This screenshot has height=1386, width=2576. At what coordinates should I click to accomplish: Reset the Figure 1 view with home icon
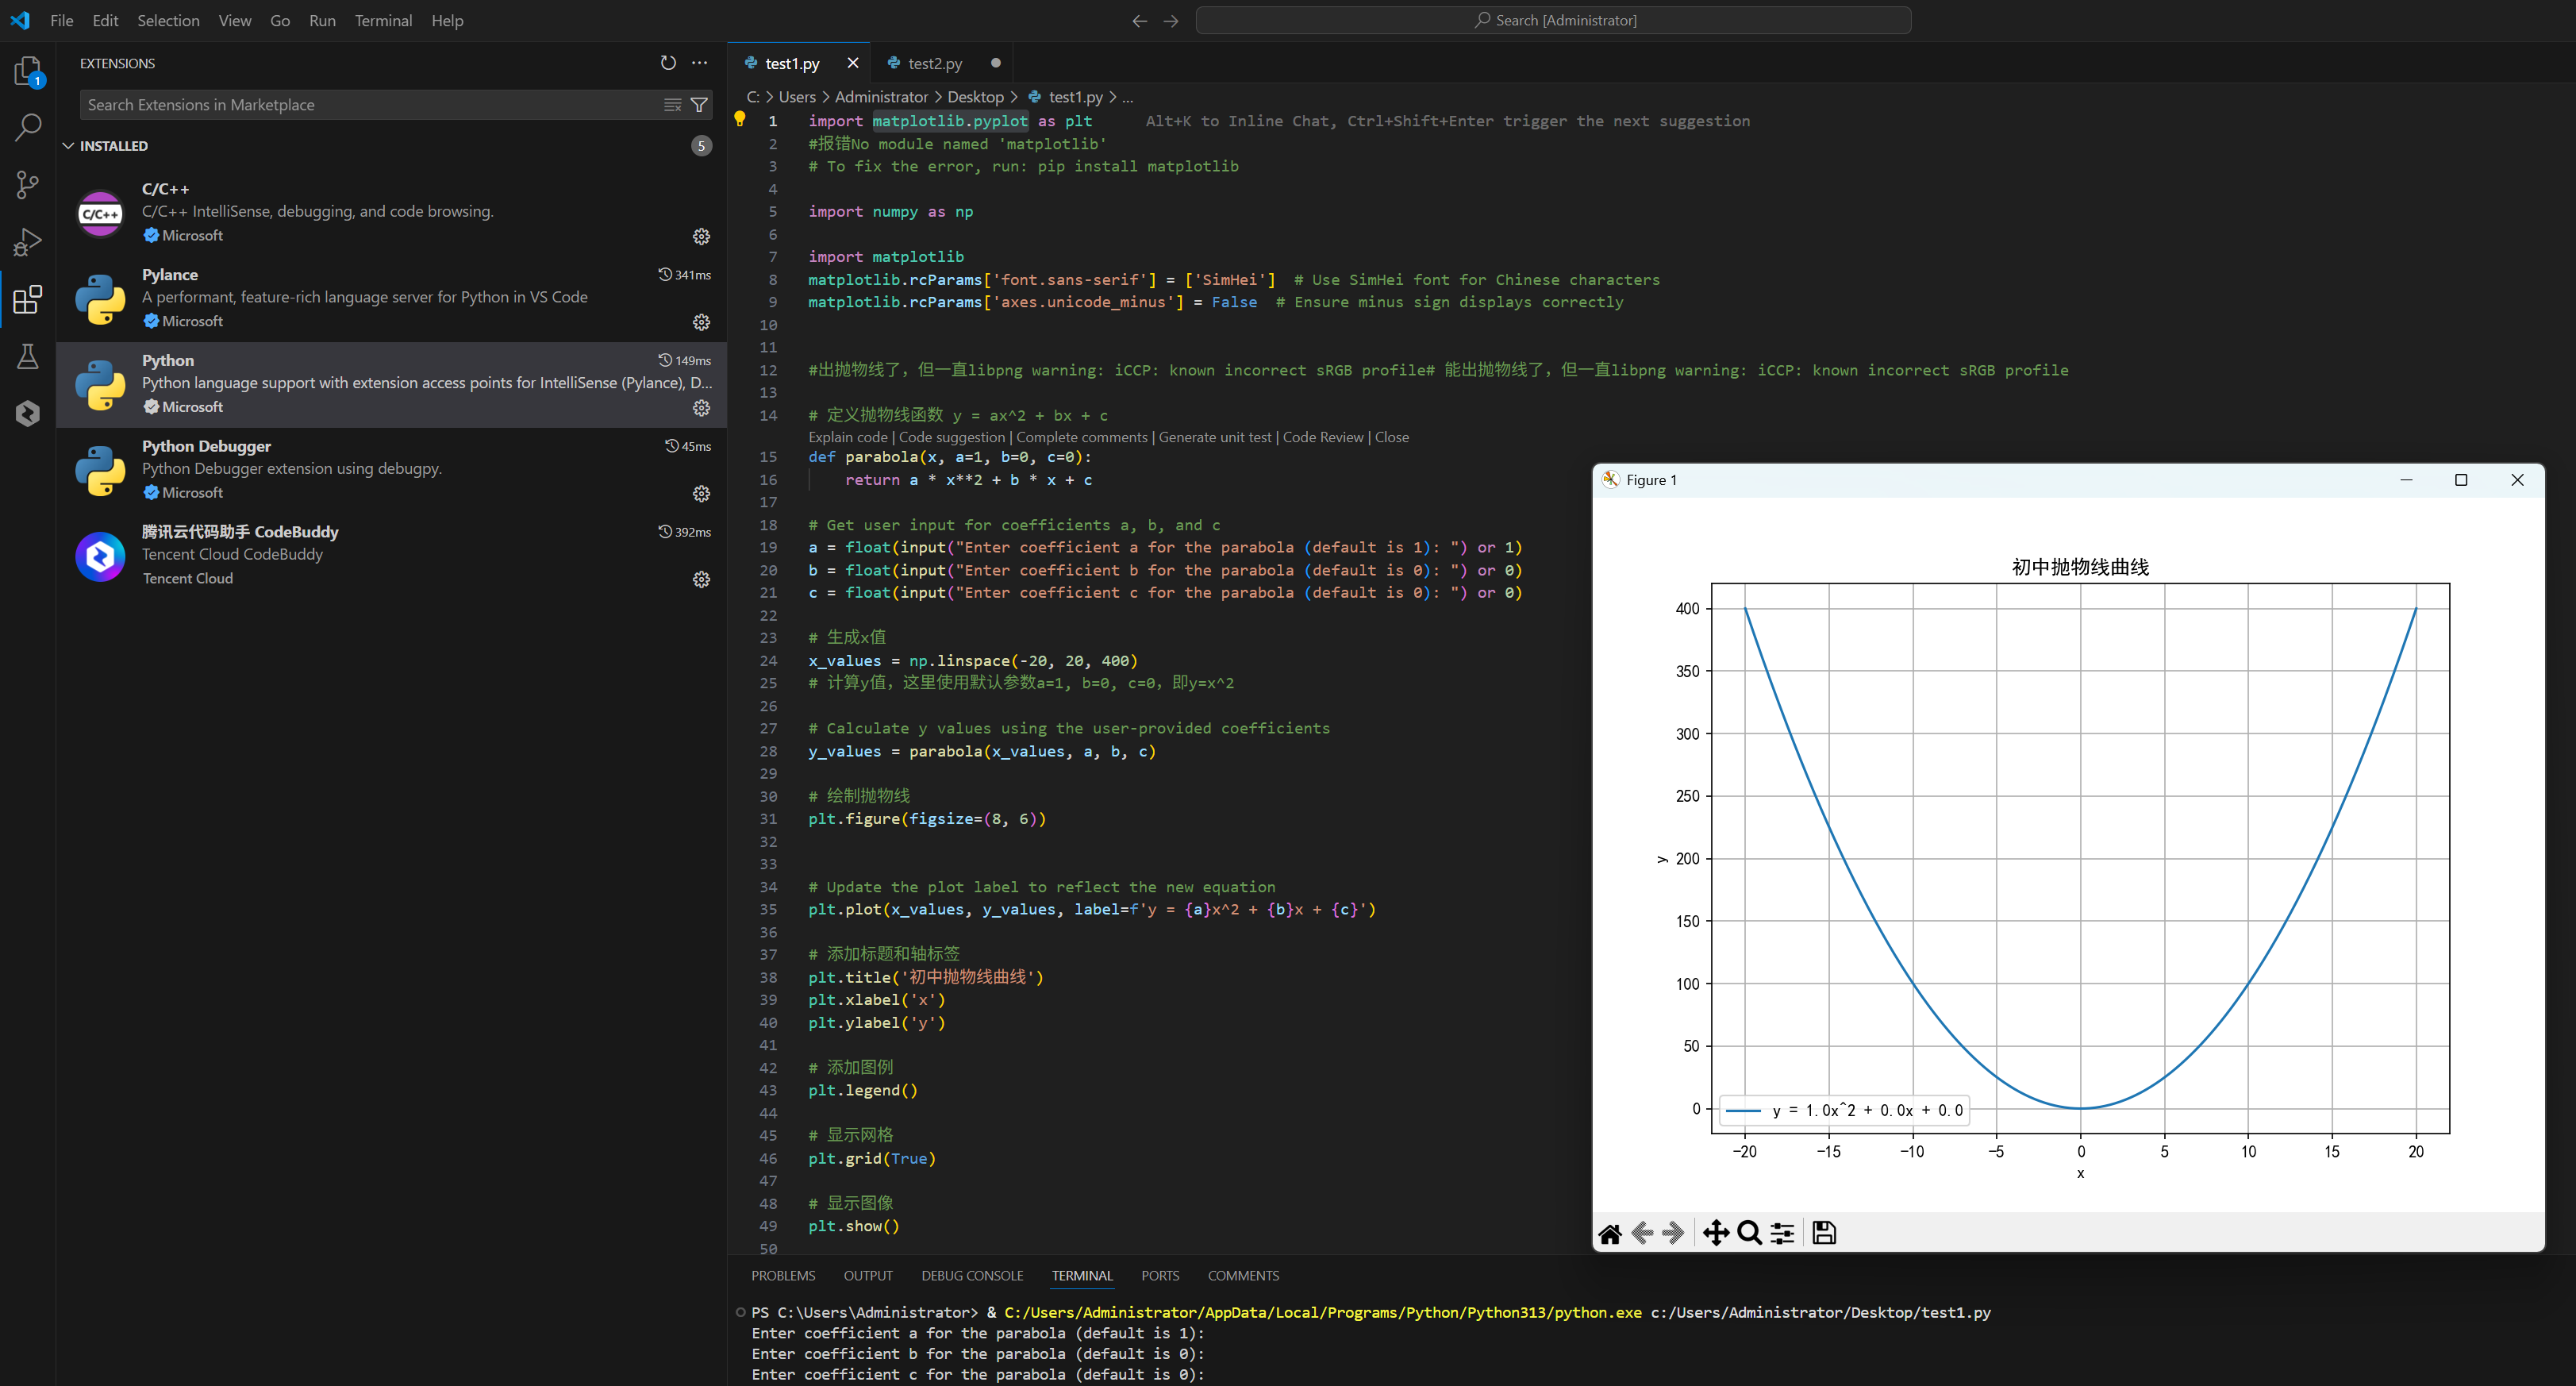tap(1610, 1233)
